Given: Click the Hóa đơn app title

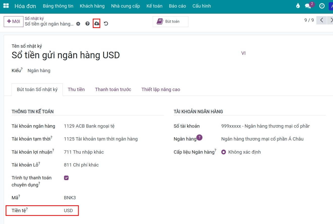Looking at the screenshot, I should [x=25, y=6].
